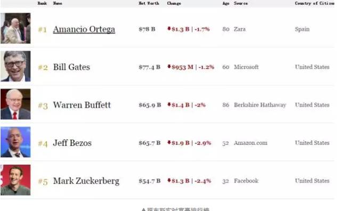Click Mark Zuckerberg's name
341x211 pixels.
(x=86, y=181)
